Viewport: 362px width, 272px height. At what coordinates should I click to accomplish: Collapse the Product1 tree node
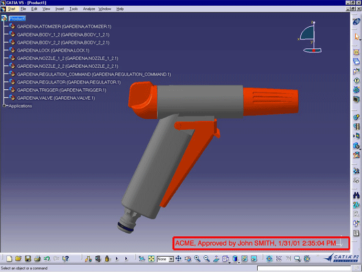point(4,18)
